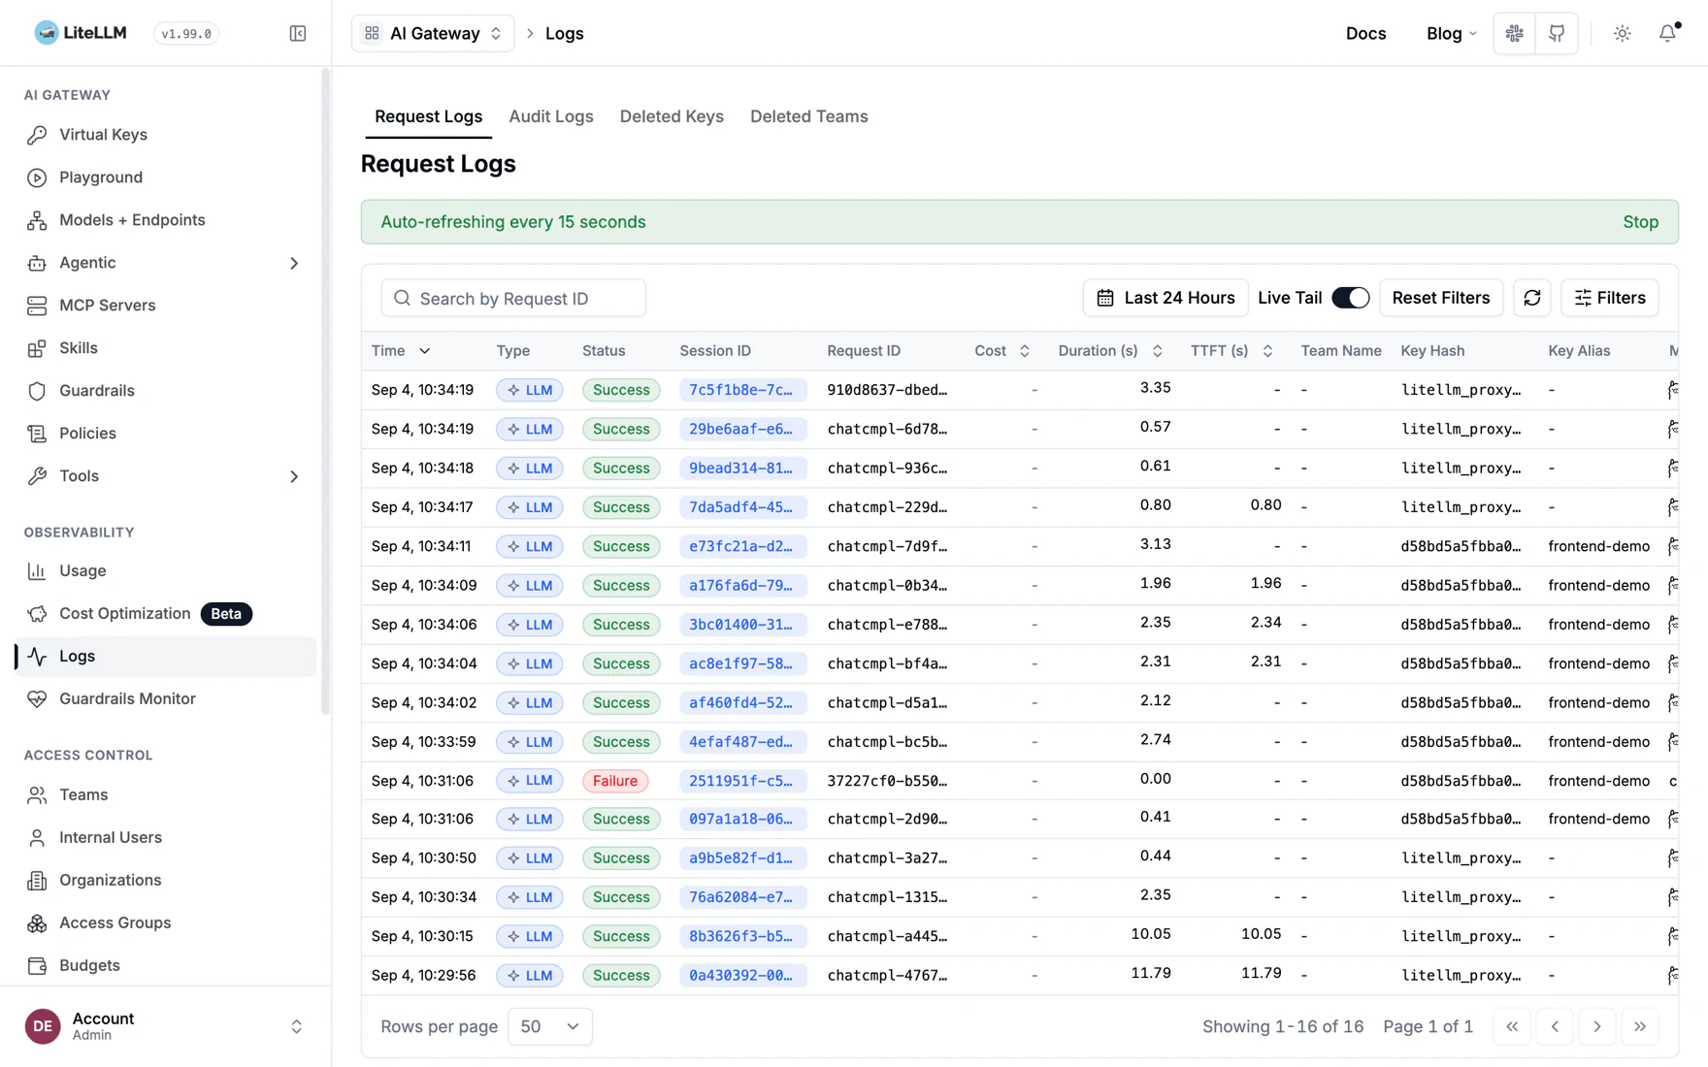This screenshot has height=1067, width=1708.
Task: Switch to Deleted Teams tab
Action: point(808,116)
